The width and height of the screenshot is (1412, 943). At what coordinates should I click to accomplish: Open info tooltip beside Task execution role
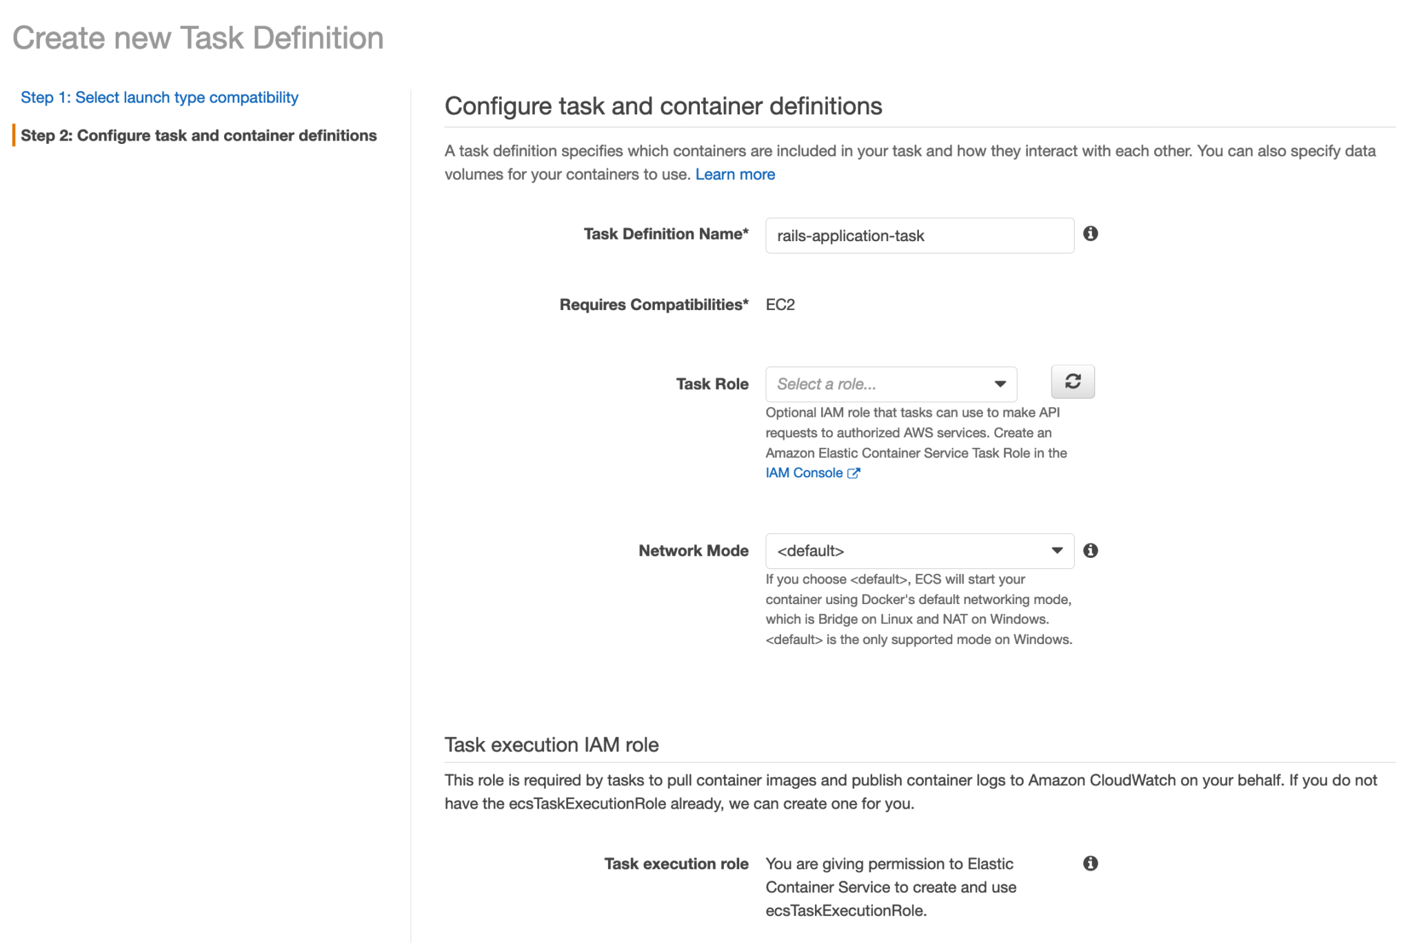[x=1090, y=862]
